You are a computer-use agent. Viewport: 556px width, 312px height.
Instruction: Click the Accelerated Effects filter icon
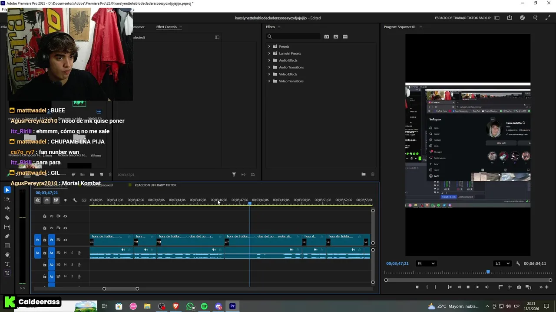327,37
